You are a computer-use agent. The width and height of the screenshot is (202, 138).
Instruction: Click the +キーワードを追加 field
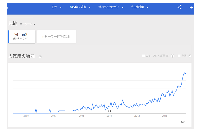coord(57,37)
